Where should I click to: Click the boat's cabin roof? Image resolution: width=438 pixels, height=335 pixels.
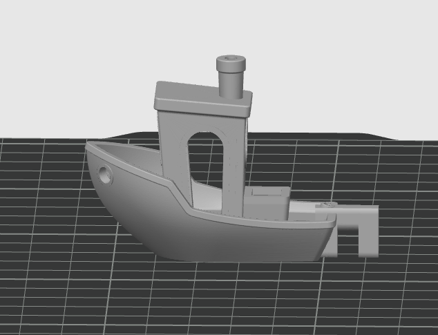(x=203, y=98)
